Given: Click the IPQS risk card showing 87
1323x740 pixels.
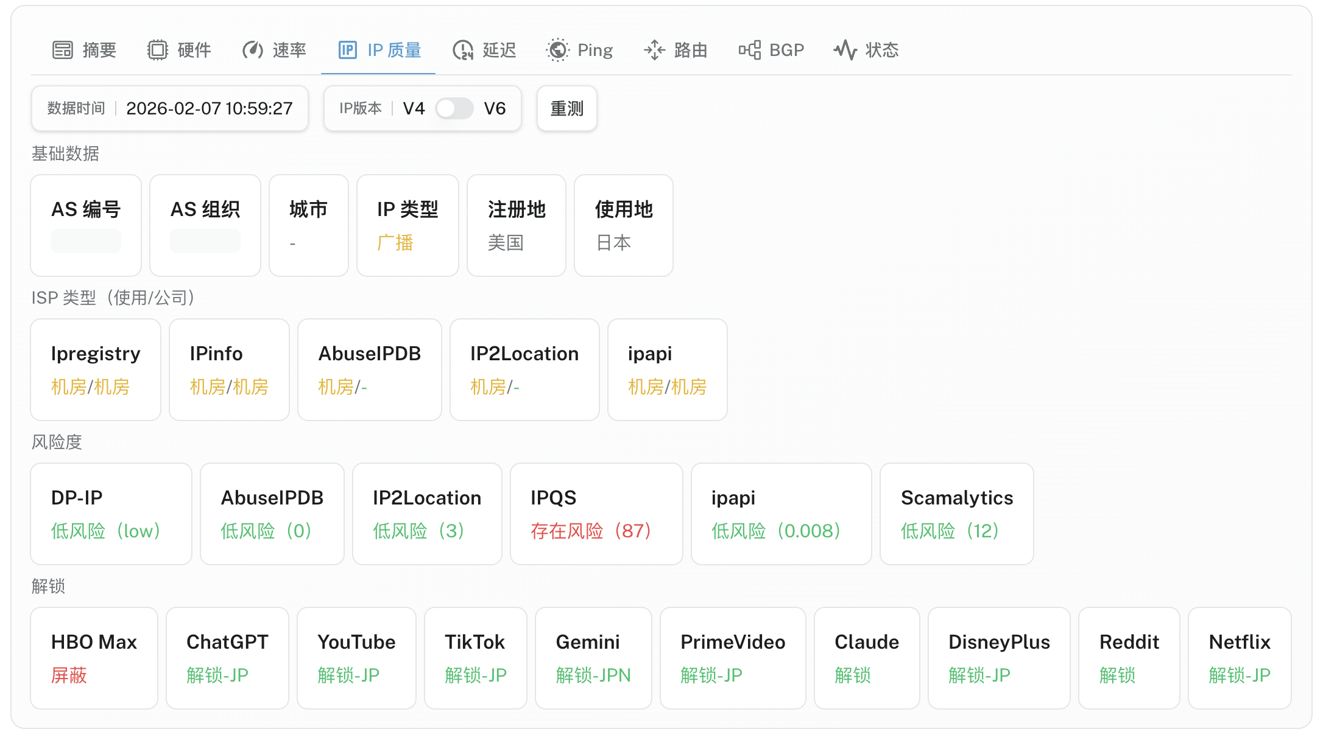Looking at the screenshot, I should [596, 514].
